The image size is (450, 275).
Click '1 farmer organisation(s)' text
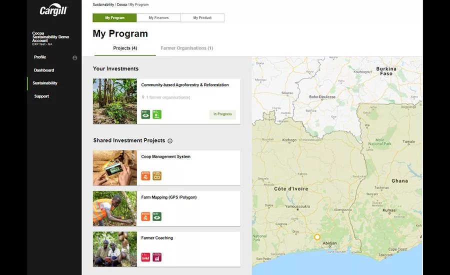click(x=168, y=97)
